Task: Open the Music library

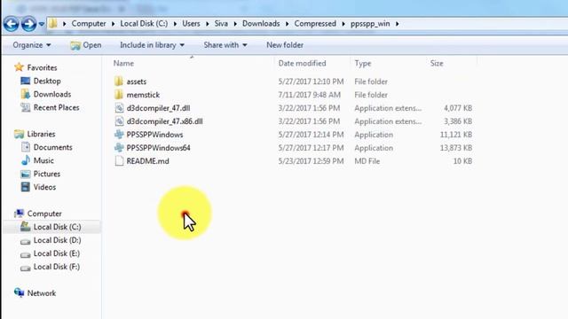Action: [x=43, y=160]
